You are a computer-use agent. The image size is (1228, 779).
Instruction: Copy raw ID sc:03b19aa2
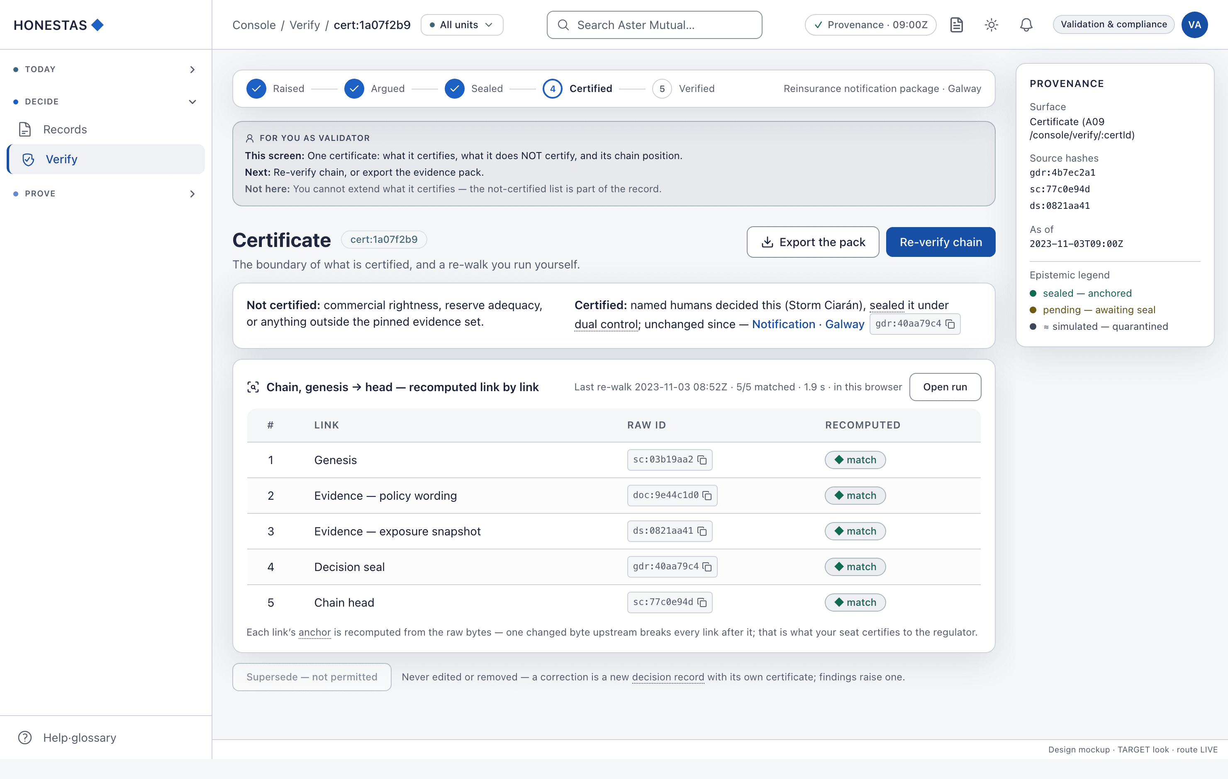[x=702, y=460]
